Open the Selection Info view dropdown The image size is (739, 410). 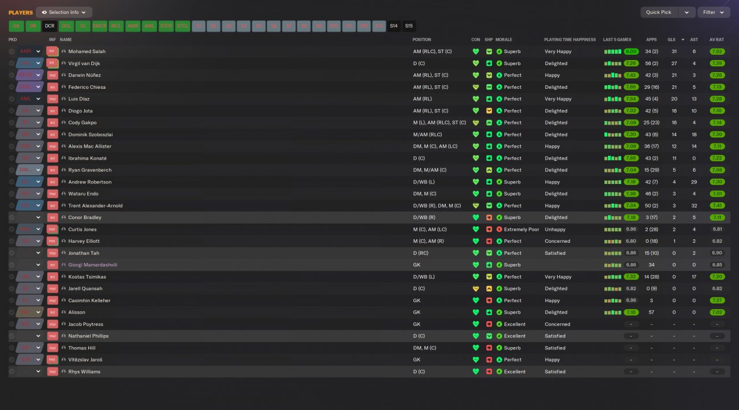pos(64,12)
